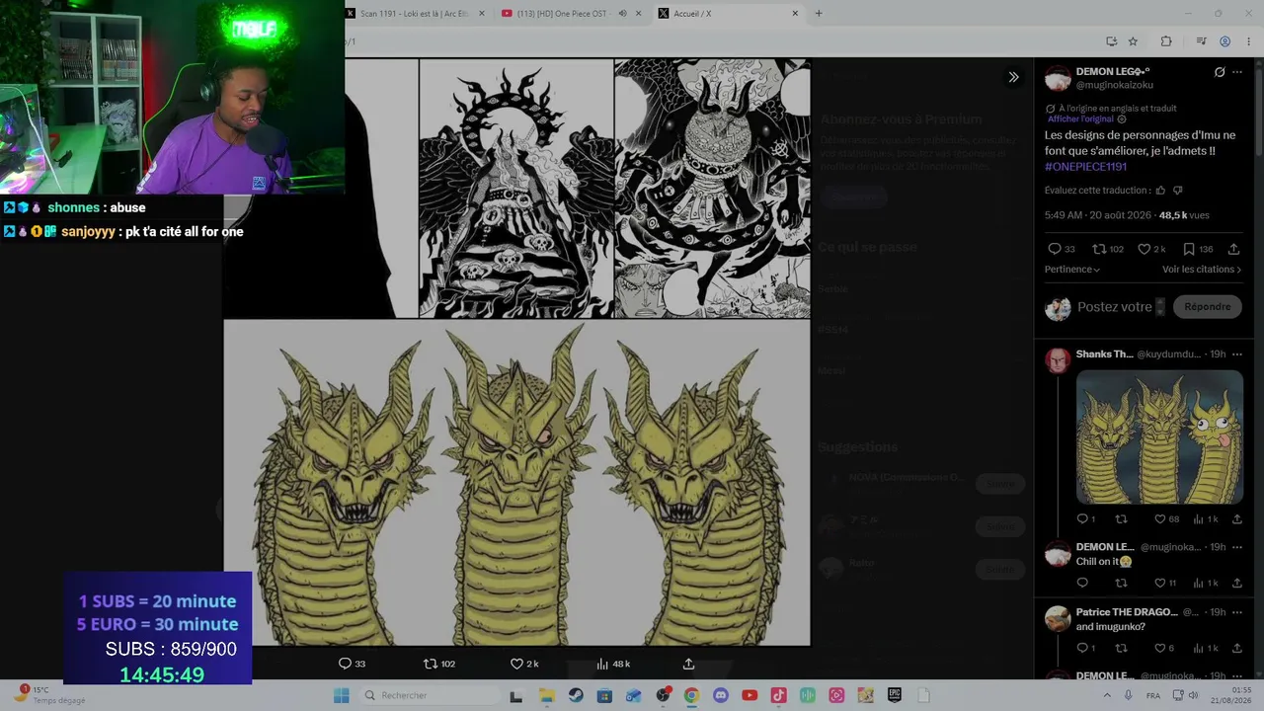Image resolution: width=1264 pixels, height=711 pixels.
Task: Bookmark the main tweet showing 136
Action: tap(1198, 249)
